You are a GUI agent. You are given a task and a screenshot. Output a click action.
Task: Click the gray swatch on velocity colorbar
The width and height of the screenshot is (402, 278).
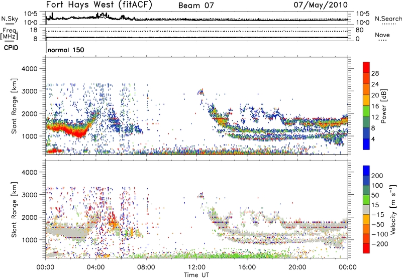tap(366, 210)
